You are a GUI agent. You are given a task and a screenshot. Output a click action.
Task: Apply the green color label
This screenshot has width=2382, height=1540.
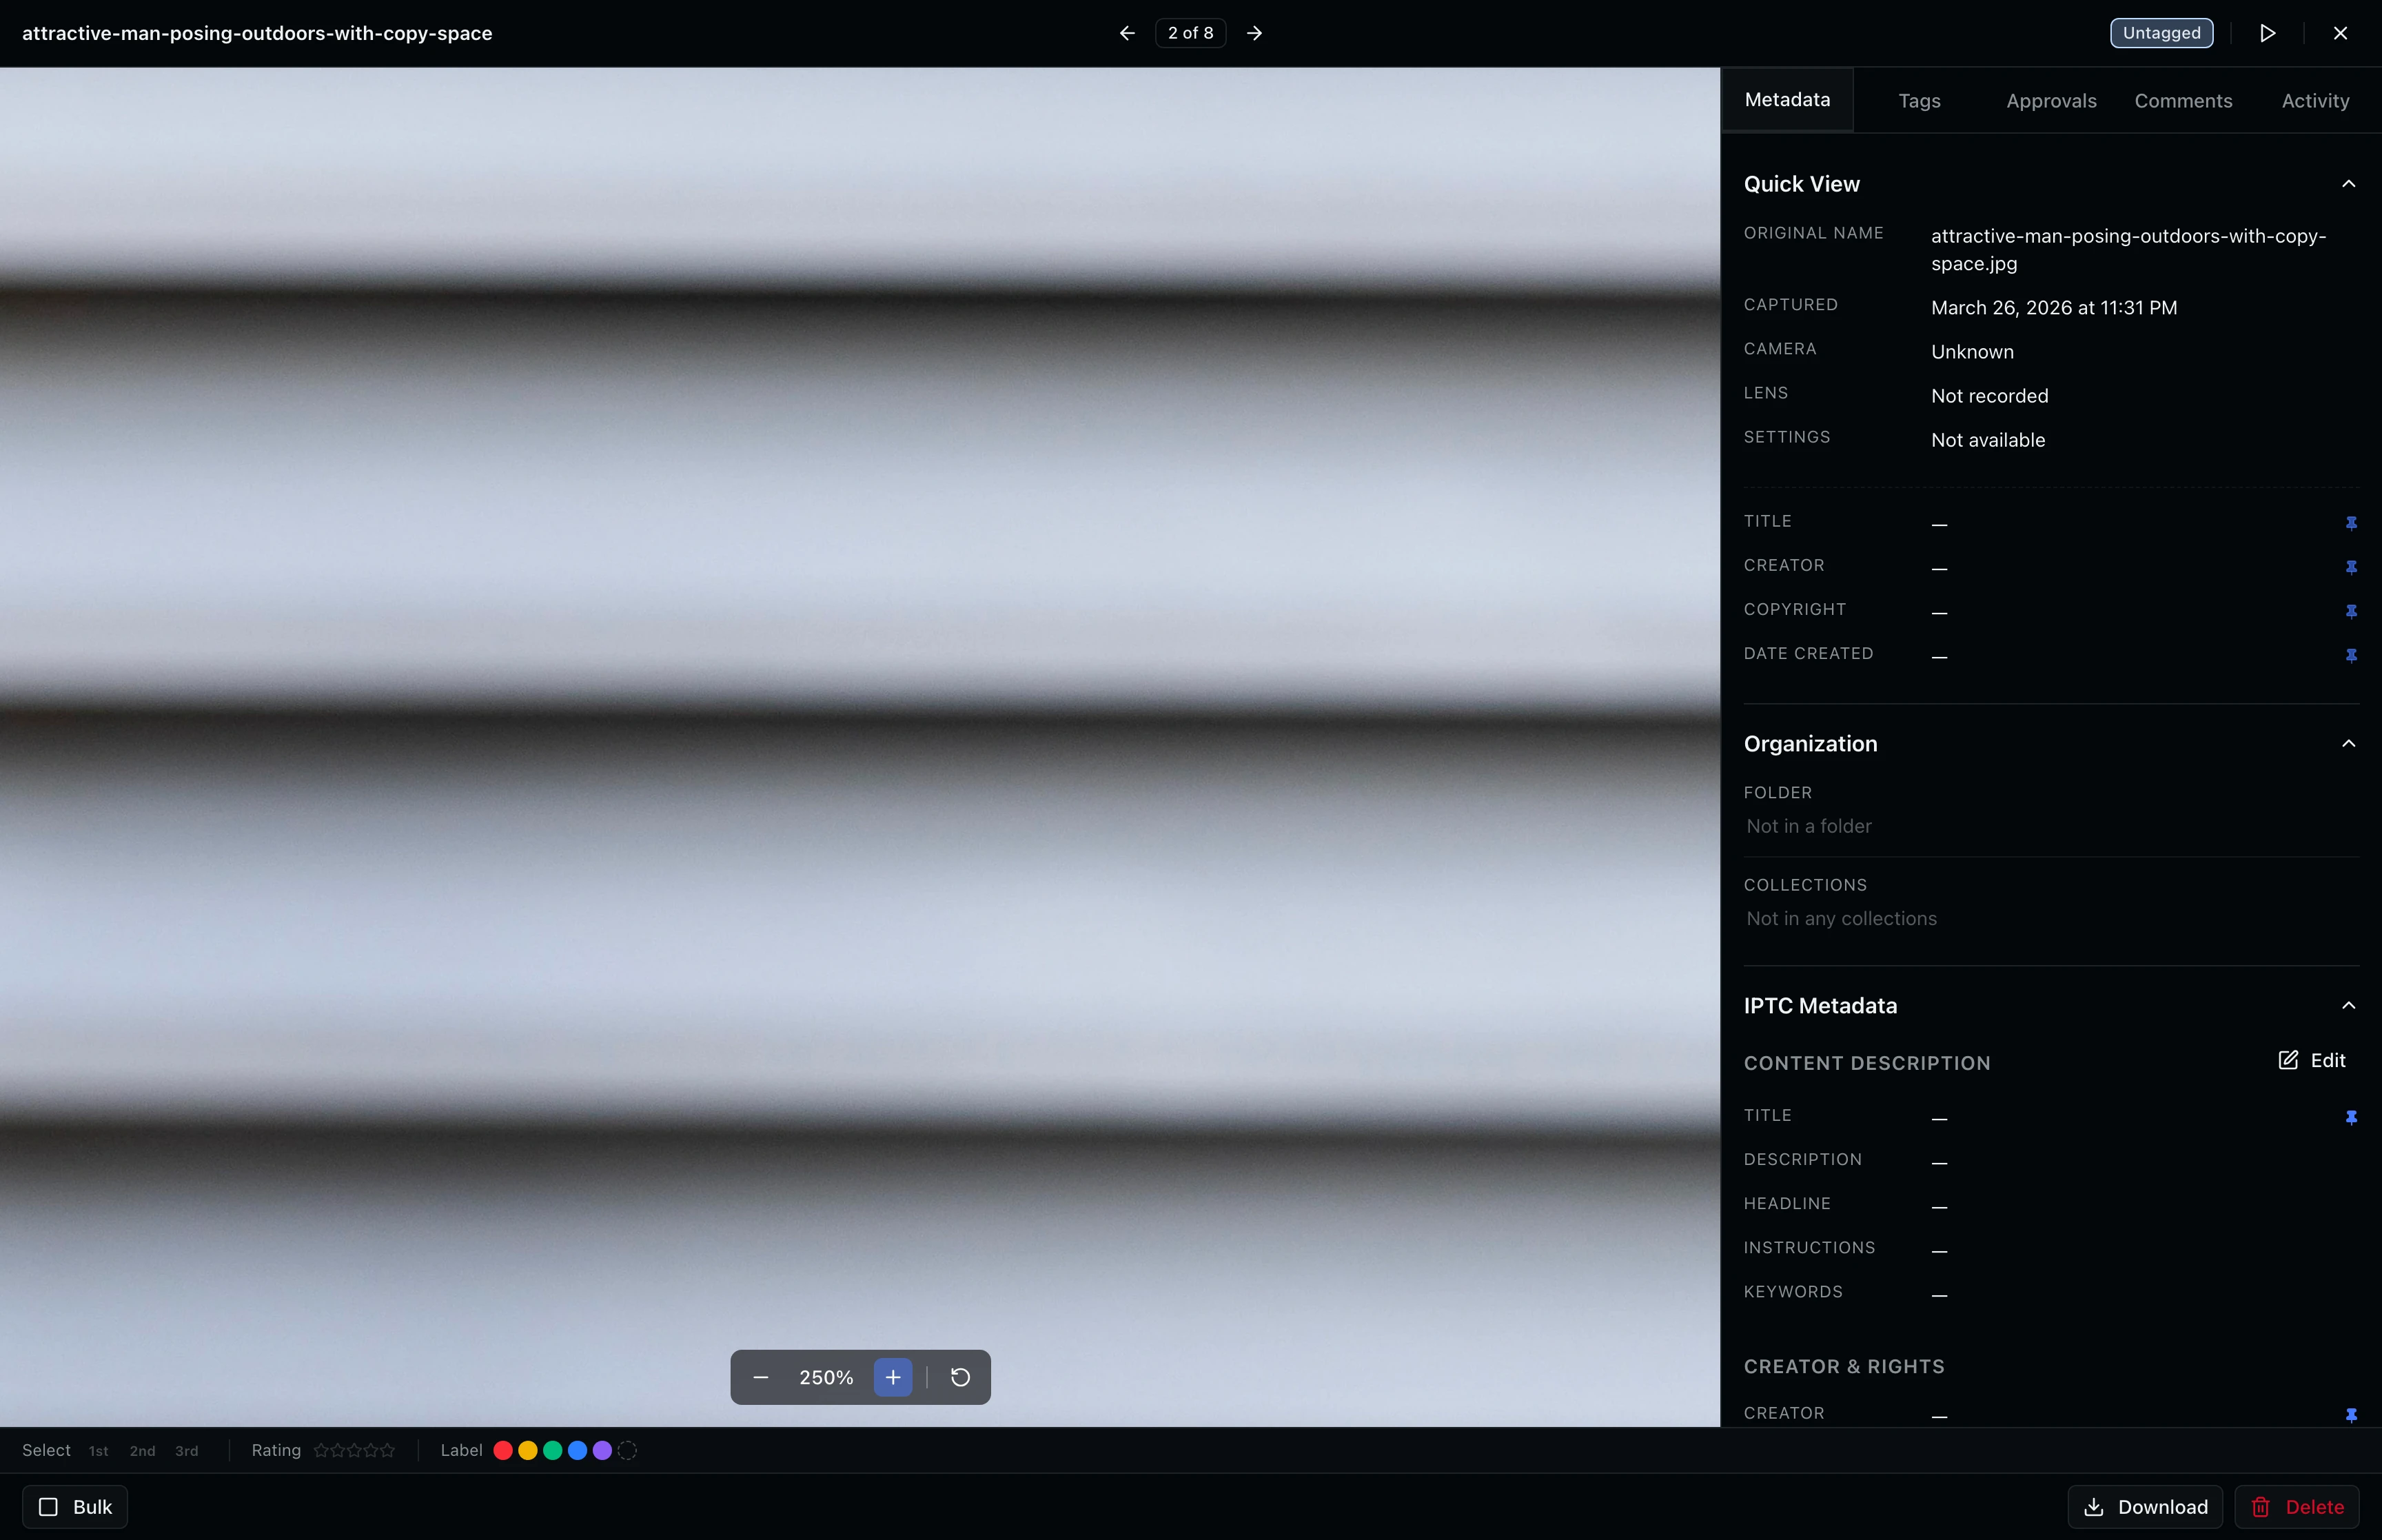coord(553,1449)
